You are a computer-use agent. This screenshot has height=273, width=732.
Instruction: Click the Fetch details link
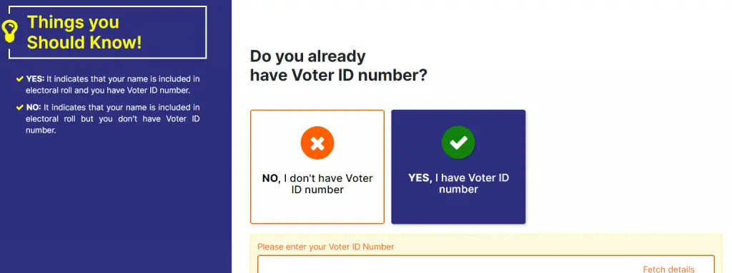pyautogui.click(x=668, y=269)
